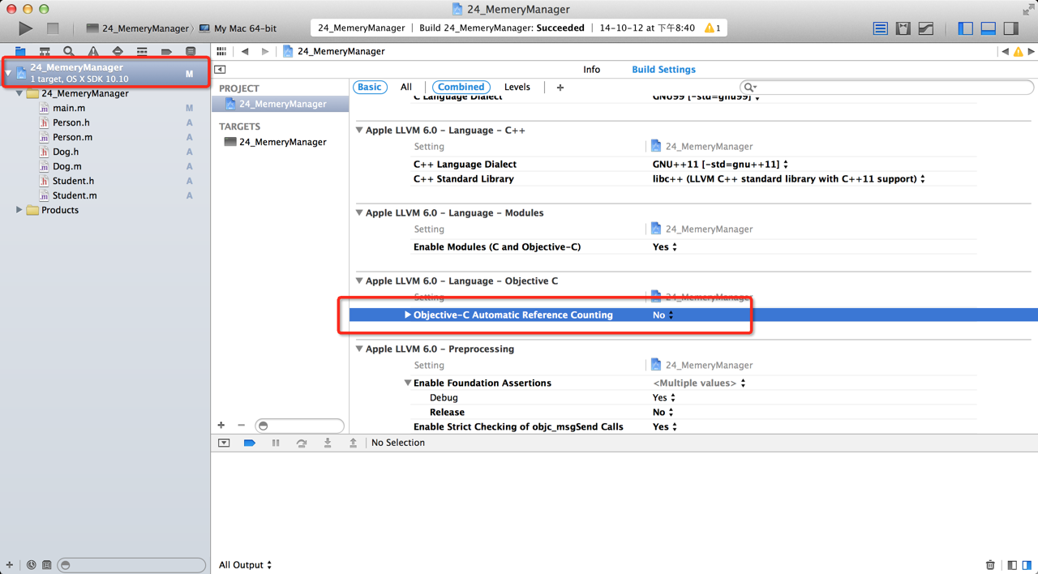Open the find navigator magnifier icon

tap(69, 51)
